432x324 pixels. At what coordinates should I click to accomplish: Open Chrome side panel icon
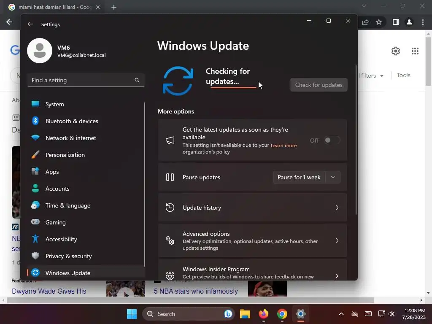(396, 22)
